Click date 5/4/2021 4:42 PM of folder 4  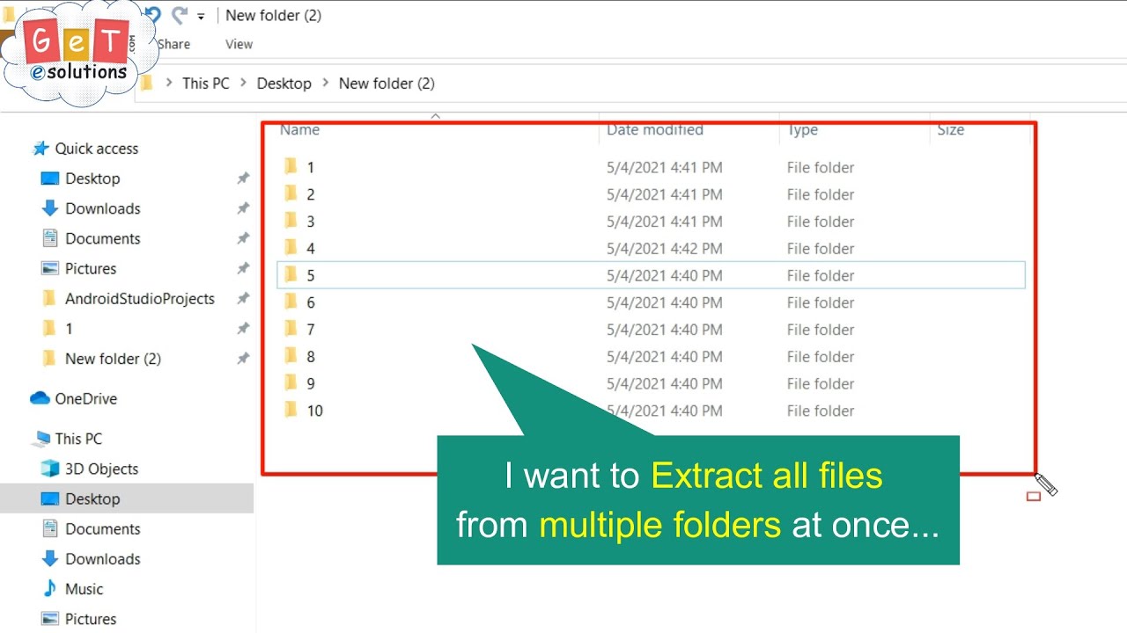(x=664, y=249)
